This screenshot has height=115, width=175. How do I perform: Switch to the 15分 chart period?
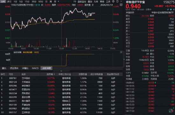point(27,2)
